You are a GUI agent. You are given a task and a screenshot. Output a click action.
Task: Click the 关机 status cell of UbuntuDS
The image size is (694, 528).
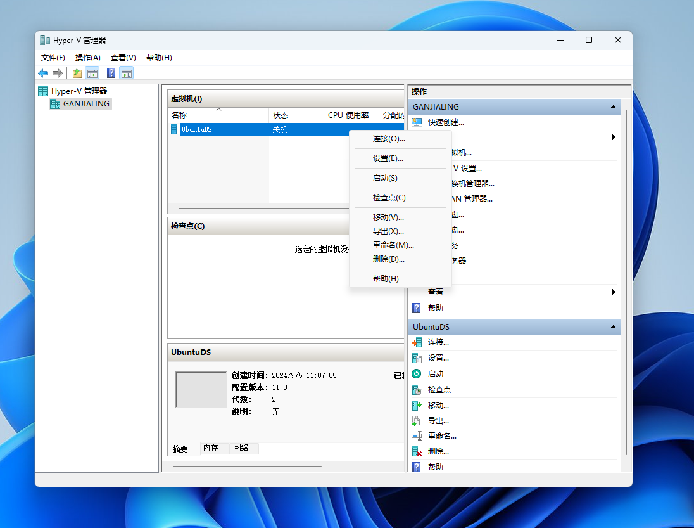(x=280, y=129)
